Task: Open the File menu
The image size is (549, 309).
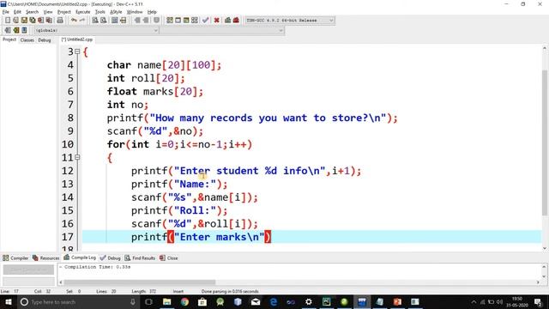Action: (6, 12)
